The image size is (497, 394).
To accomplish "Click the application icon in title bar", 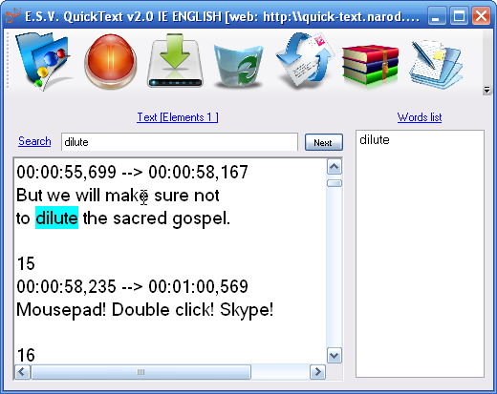I will [13, 15].
